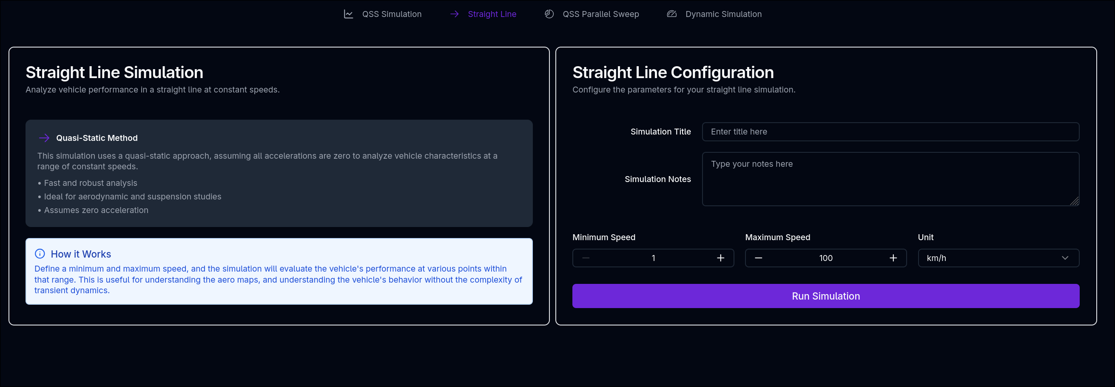This screenshot has width=1115, height=387.
Task: Click 'Straight Line Simulation' title
Action: tap(114, 73)
